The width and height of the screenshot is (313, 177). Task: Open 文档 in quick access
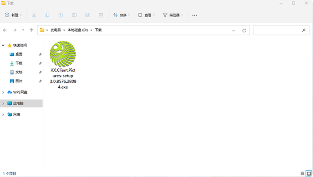point(19,72)
